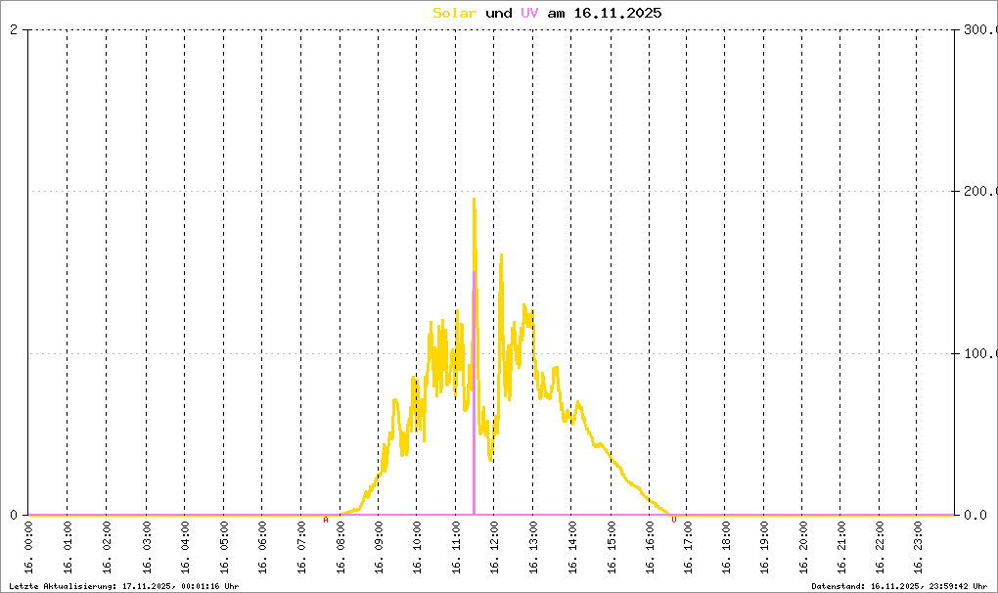Click the red sunrise marker A
Screen dimensions: 998x593
point(326,520)
